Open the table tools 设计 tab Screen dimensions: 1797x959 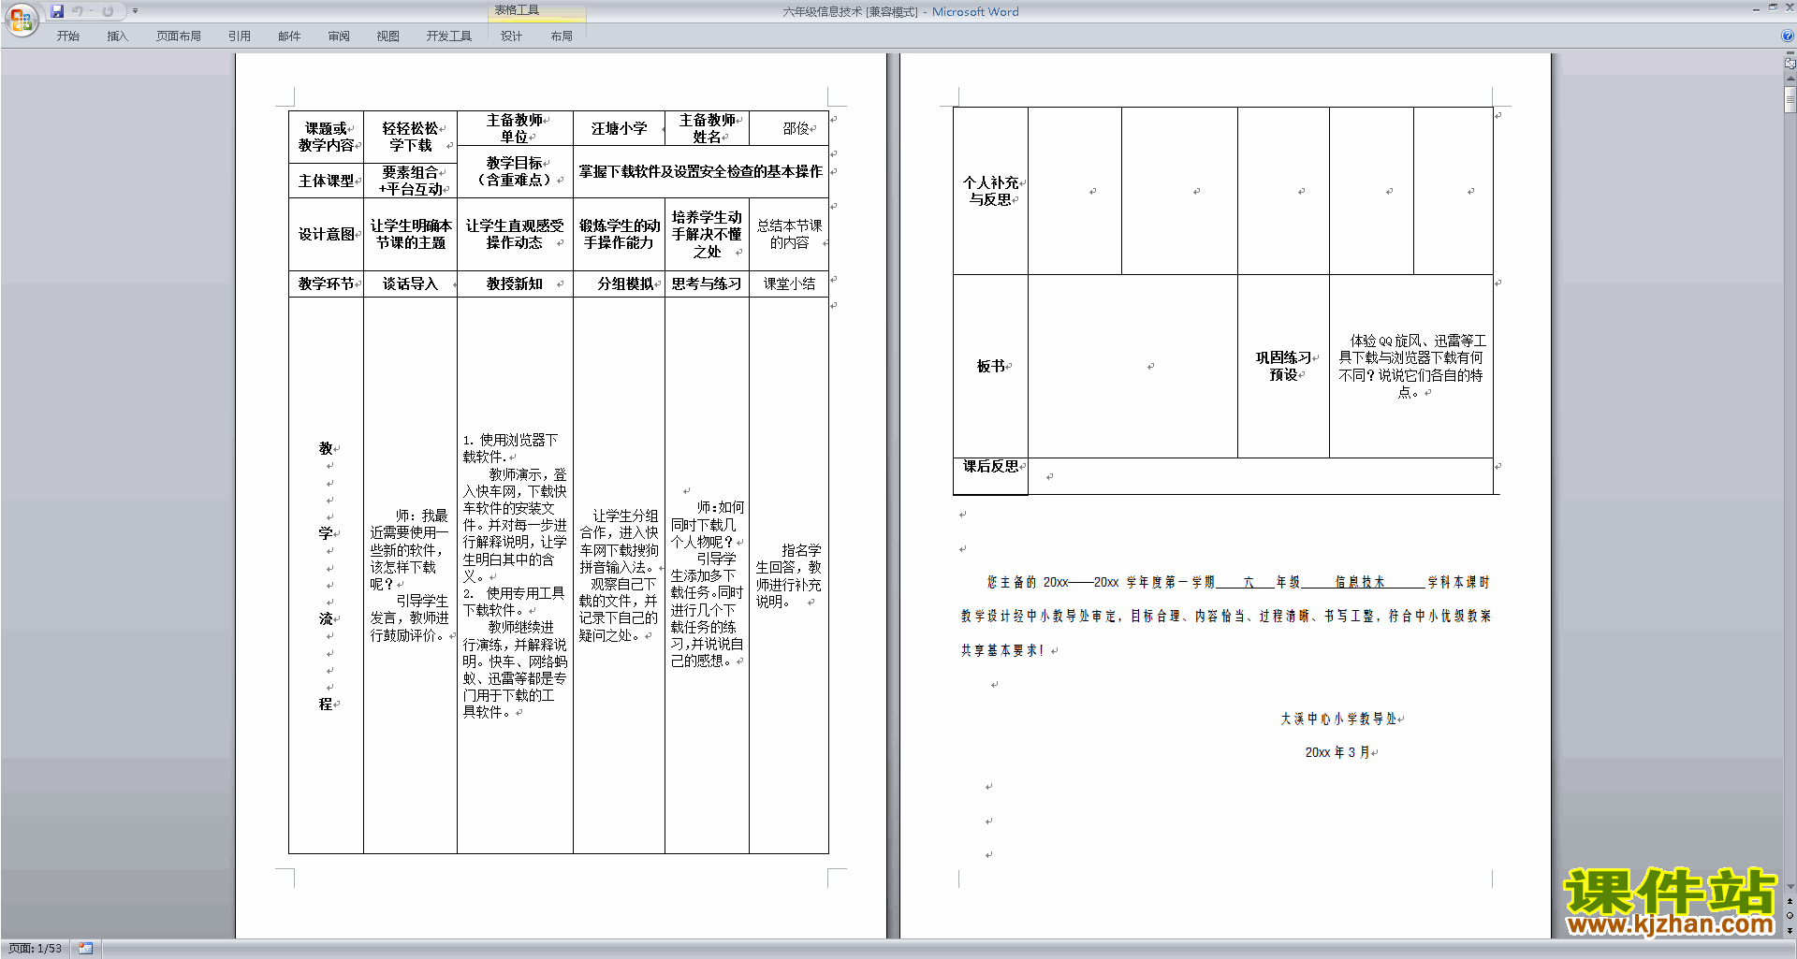click(x=511, y=36)
